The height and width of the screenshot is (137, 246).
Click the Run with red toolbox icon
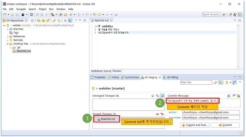tap(52, 15)
